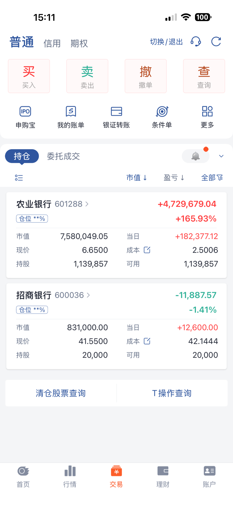The height and width of the screenshot is (507, 233).
Task: Edit the 成本 cost for 招商银行
Action: (147, 341)
